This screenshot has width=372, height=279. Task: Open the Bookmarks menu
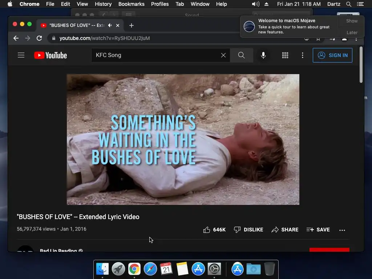(132, 4)
